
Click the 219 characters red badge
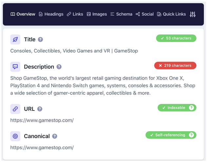click(x=175, y=66)
